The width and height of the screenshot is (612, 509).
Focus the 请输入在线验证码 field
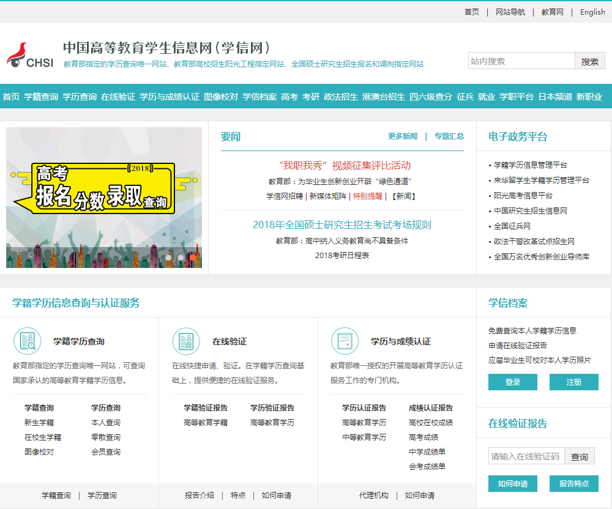pyautogui.click(x=526, y=456)
